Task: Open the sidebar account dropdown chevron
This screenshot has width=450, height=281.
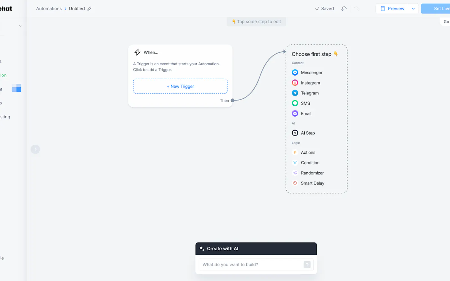Action: [x=20, y=26]
